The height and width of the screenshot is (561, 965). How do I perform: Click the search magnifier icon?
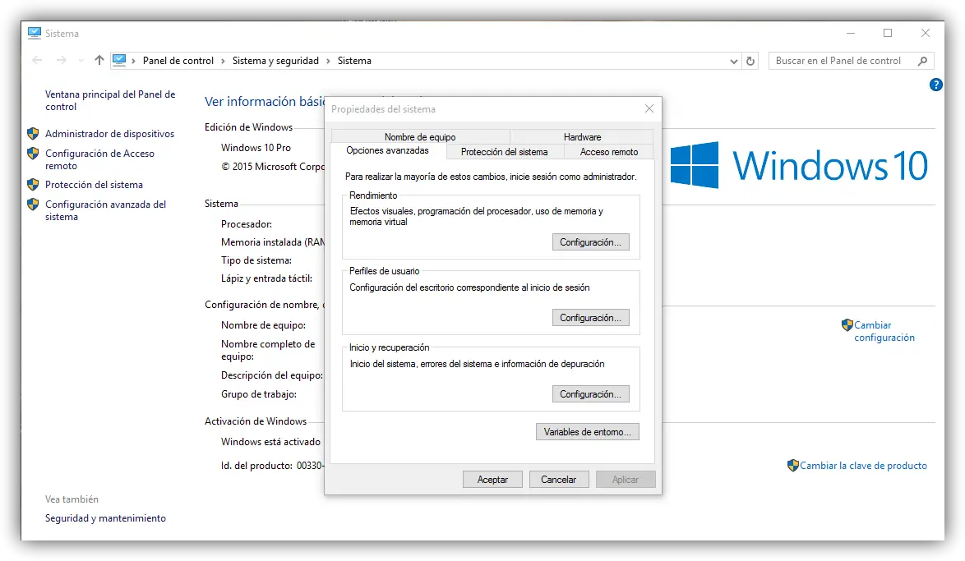[922, 61]
